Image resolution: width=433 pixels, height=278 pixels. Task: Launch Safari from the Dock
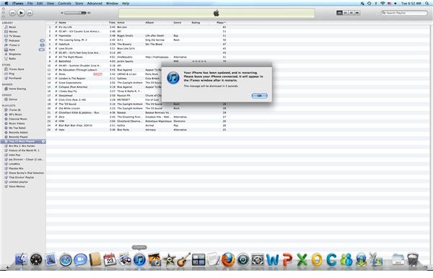pos(66,259)
